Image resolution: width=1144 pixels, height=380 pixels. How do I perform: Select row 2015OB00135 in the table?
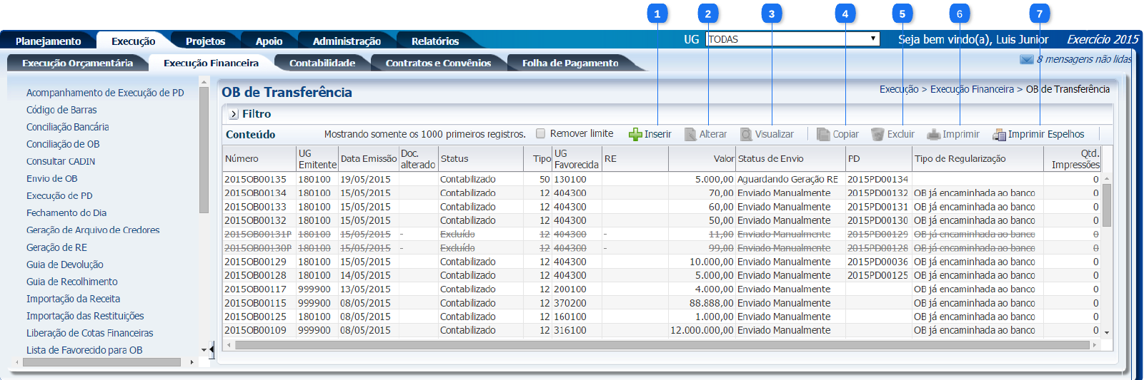point(255,180)
